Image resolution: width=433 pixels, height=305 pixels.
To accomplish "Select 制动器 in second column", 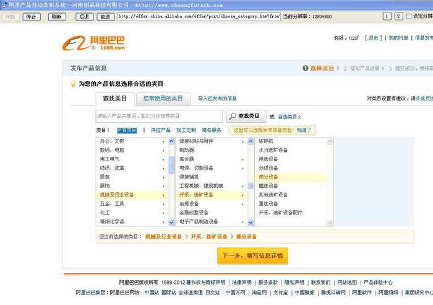I will pyautogui.click(x=212, y=150).
